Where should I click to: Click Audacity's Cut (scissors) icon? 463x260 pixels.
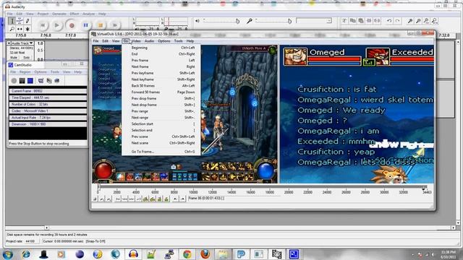(x=344, y=21)
